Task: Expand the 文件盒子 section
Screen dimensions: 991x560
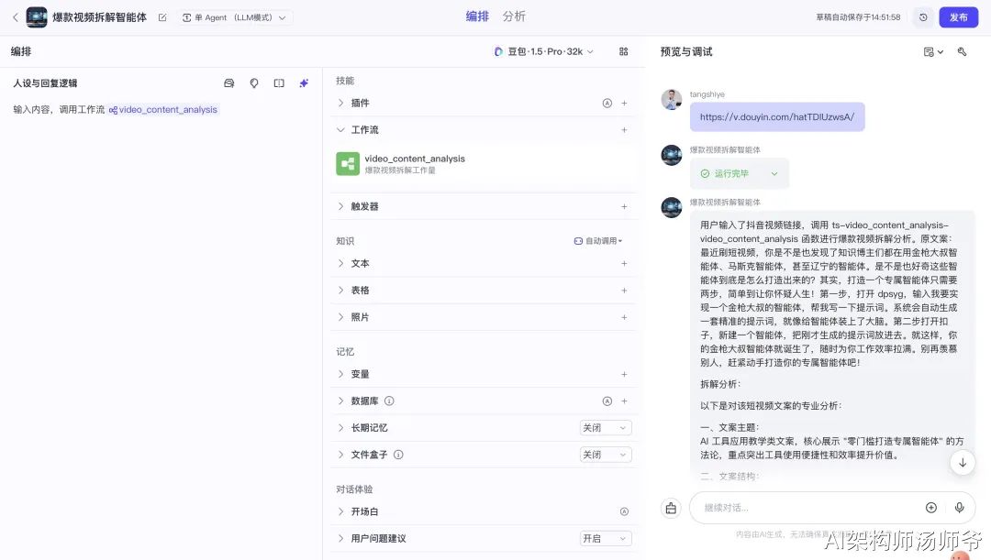Action: [340, 455]
